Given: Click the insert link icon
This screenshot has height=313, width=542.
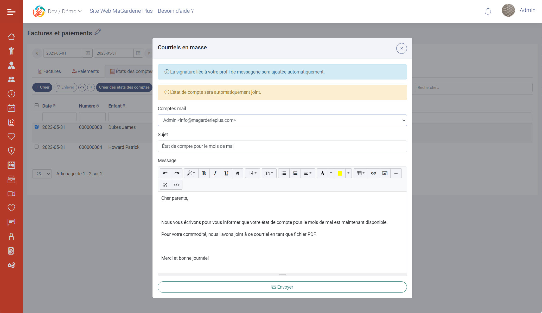Looking at the screenshot, I should click(373, 173).
